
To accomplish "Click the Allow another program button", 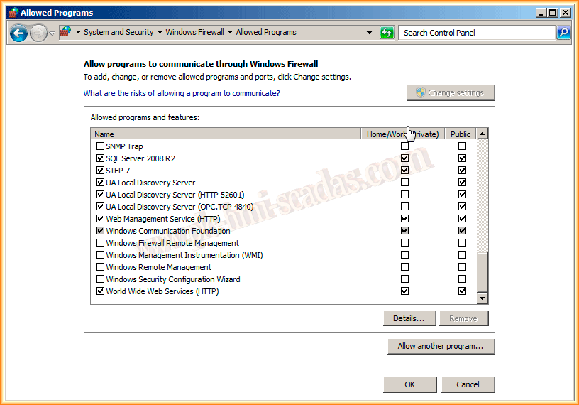I will 441,346.
